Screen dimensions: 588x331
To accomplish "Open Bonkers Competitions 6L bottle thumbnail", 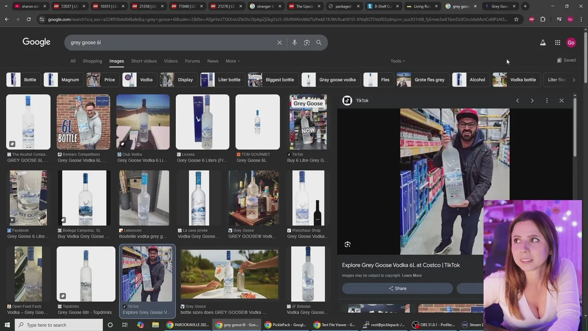I will point(83,122).
